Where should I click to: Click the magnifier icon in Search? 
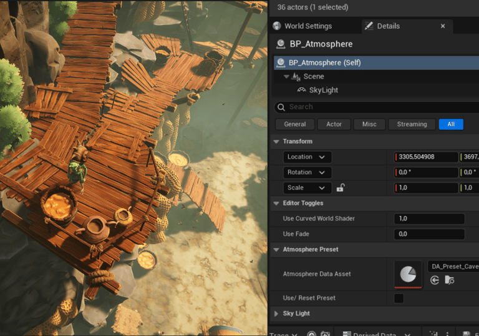pos(281,107)
